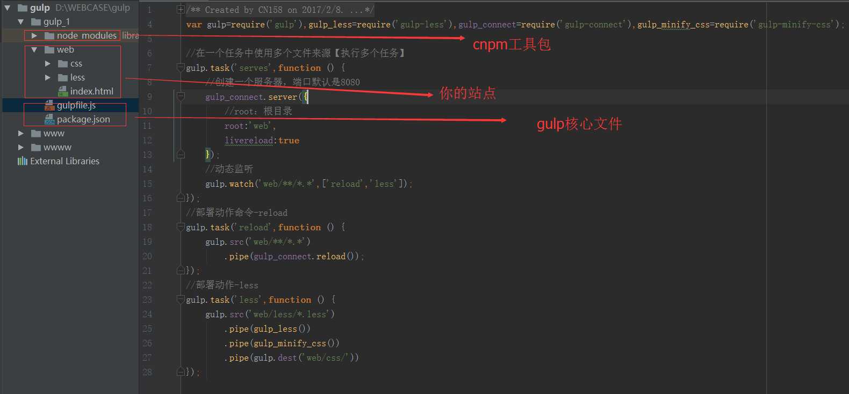The image size is (849, 394).
Task: Open index.html from the project tree
Action: [92, 92]
